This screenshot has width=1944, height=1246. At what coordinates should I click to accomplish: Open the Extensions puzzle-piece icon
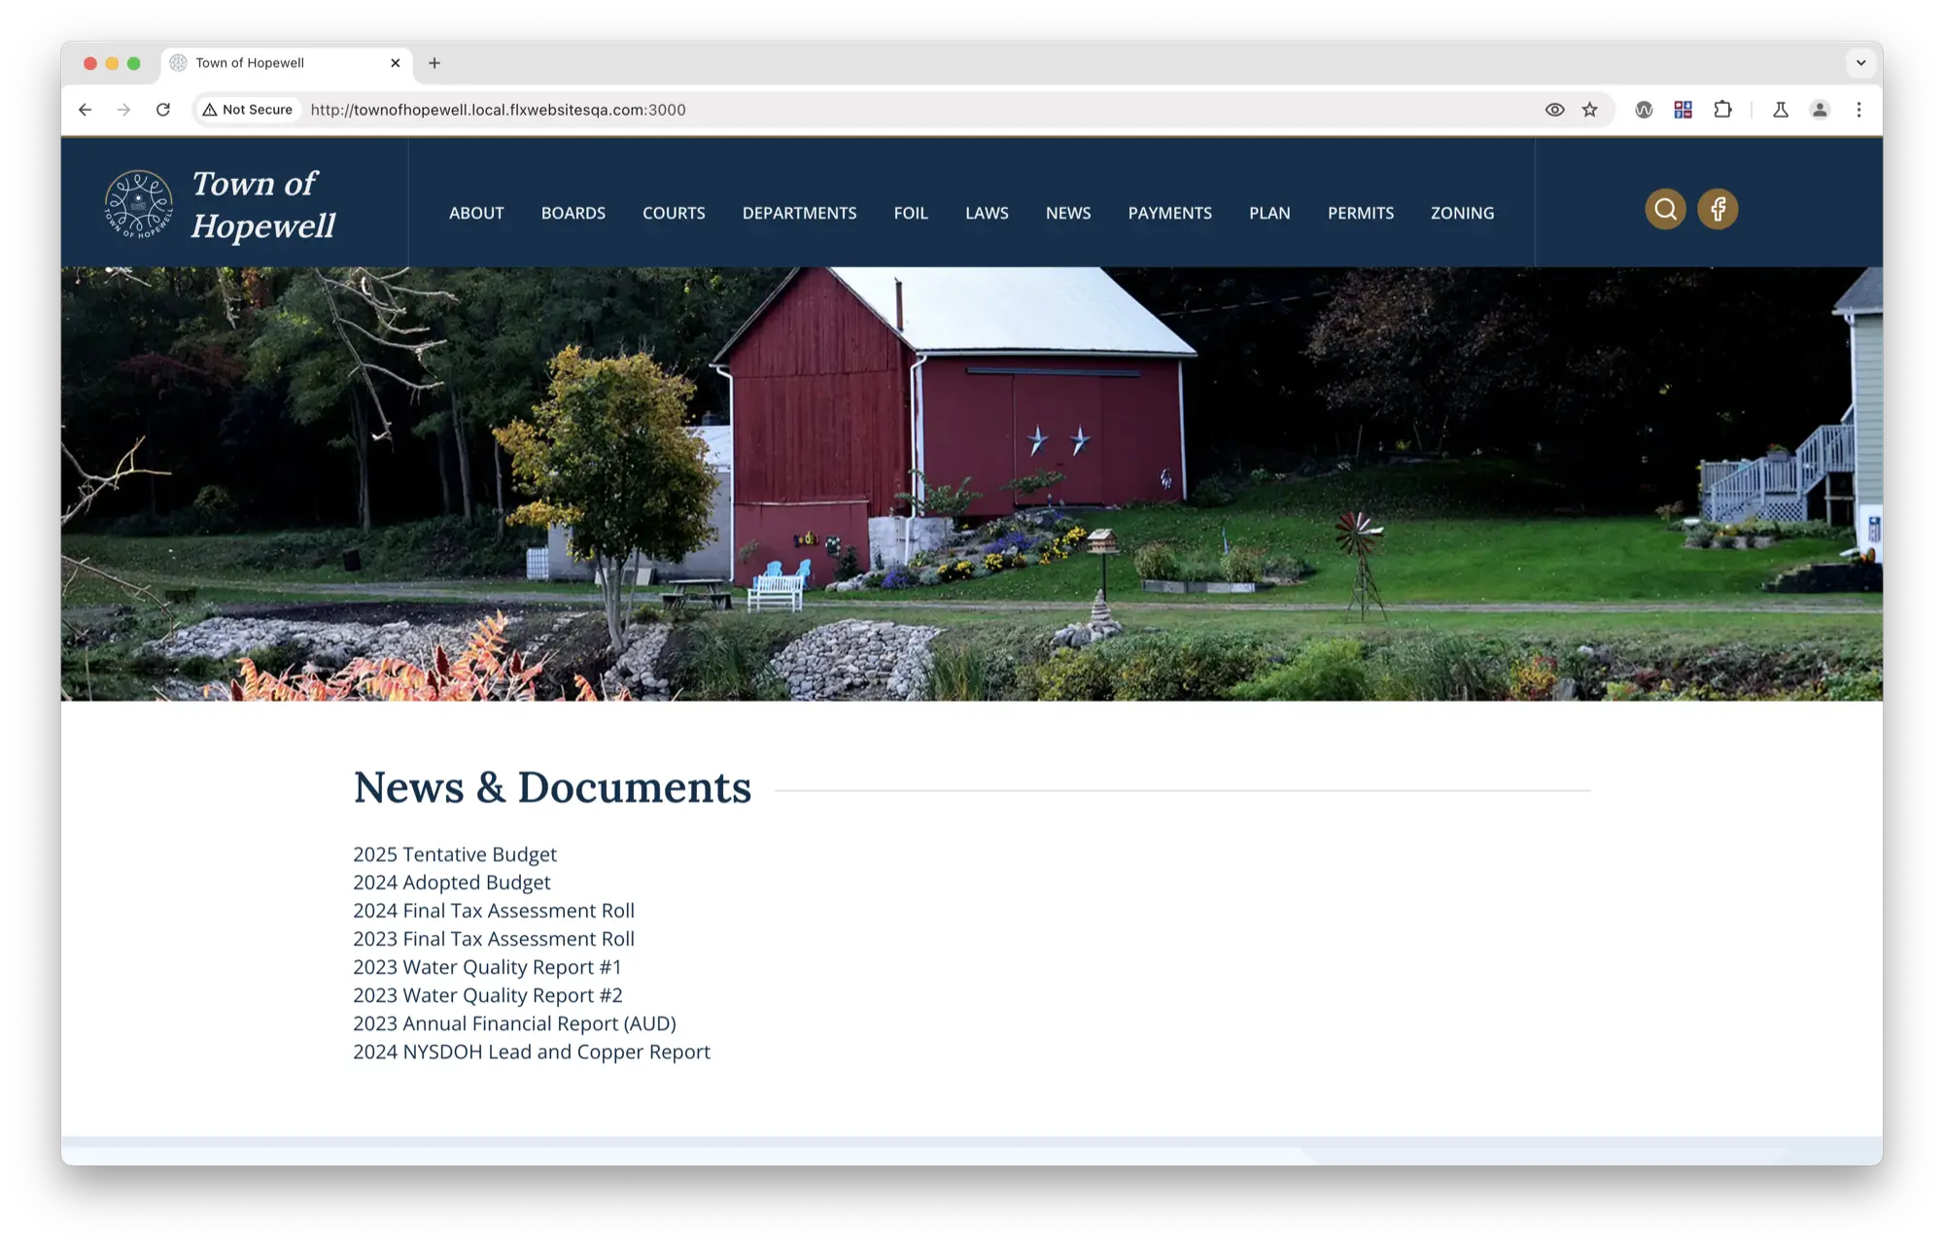1722,110
